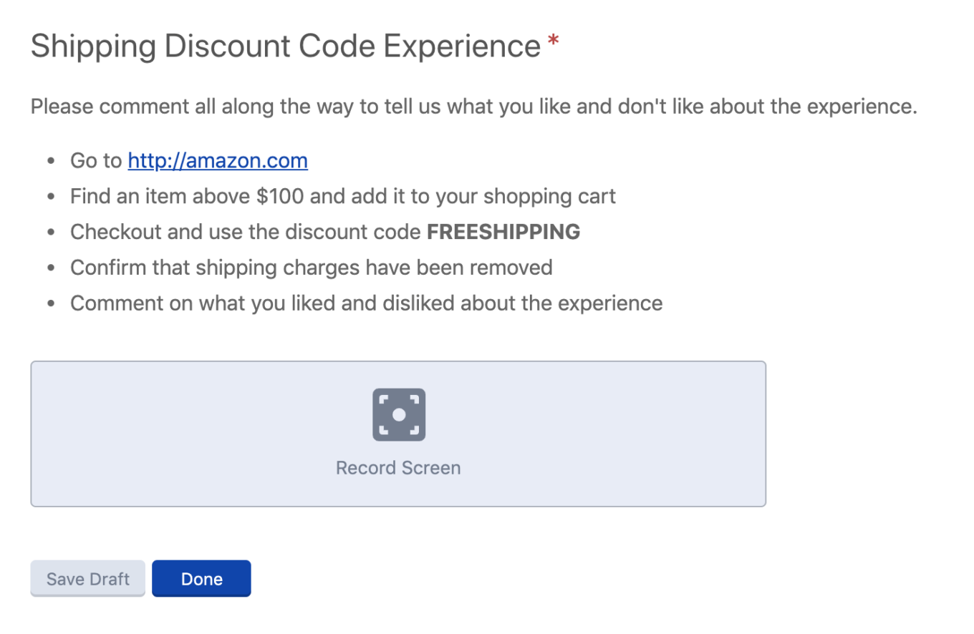Click the bullet dot beside 'Comment on what'
Viewport: 974px width, 634px height.
[x=51, y=304]
